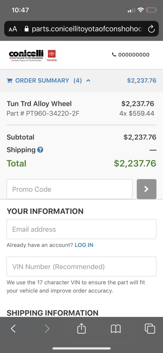Show open tabs icon in Safari
163x353 pixels.
click(150, 328)
